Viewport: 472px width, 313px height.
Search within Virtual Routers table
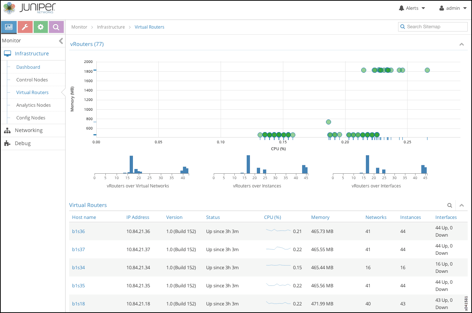(x=450, y=206)
